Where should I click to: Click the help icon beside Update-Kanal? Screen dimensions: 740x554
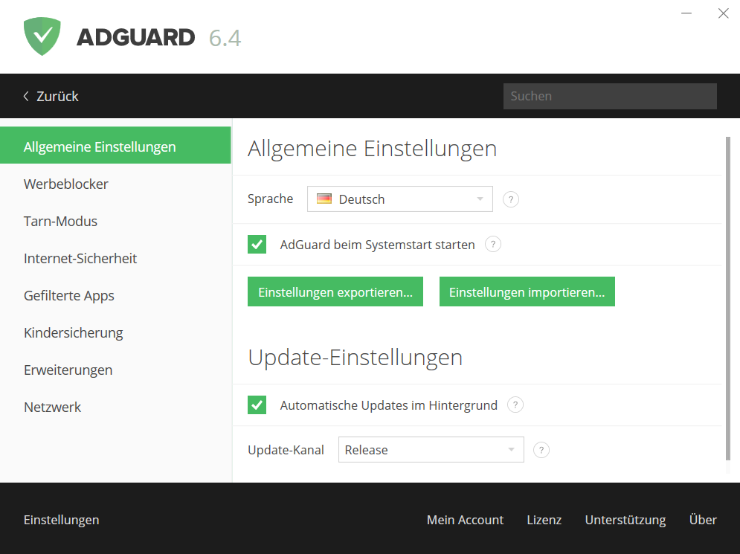[x=541, y=450]
